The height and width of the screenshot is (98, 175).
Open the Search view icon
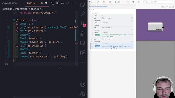(83, 14)
